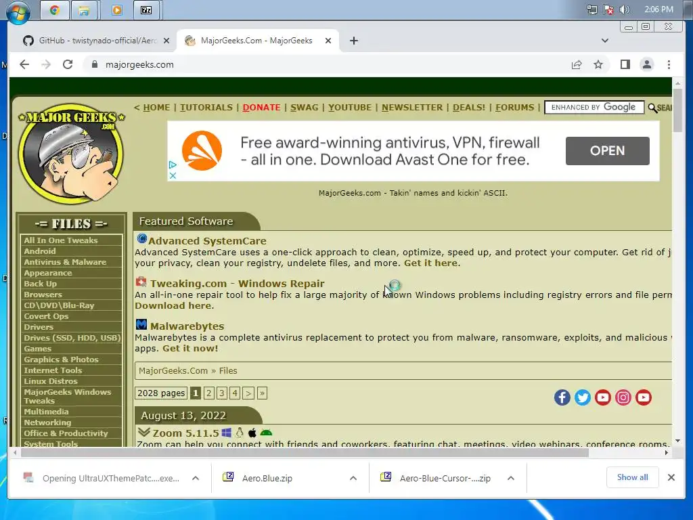Click the OPEN button on Avast ad
This screenshot has height=520, width=693.
coord(607,151)
